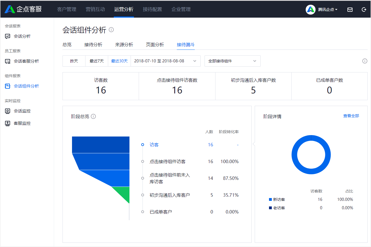Click the 客服监控 sidebar icon
The width and height of the screenshot is (371, 247).
8,123
